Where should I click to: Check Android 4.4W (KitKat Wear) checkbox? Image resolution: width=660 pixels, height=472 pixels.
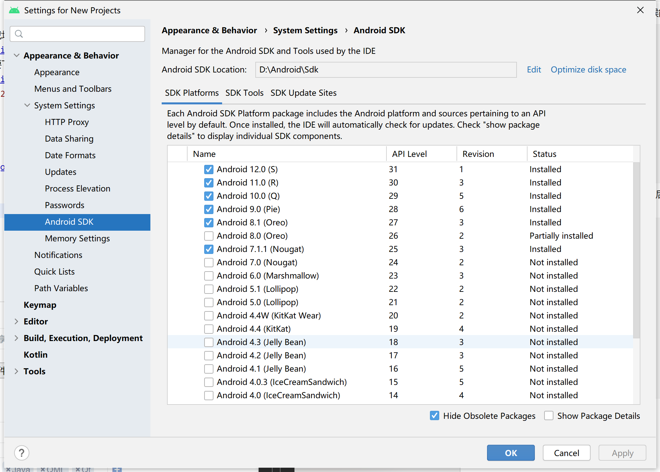208,316
